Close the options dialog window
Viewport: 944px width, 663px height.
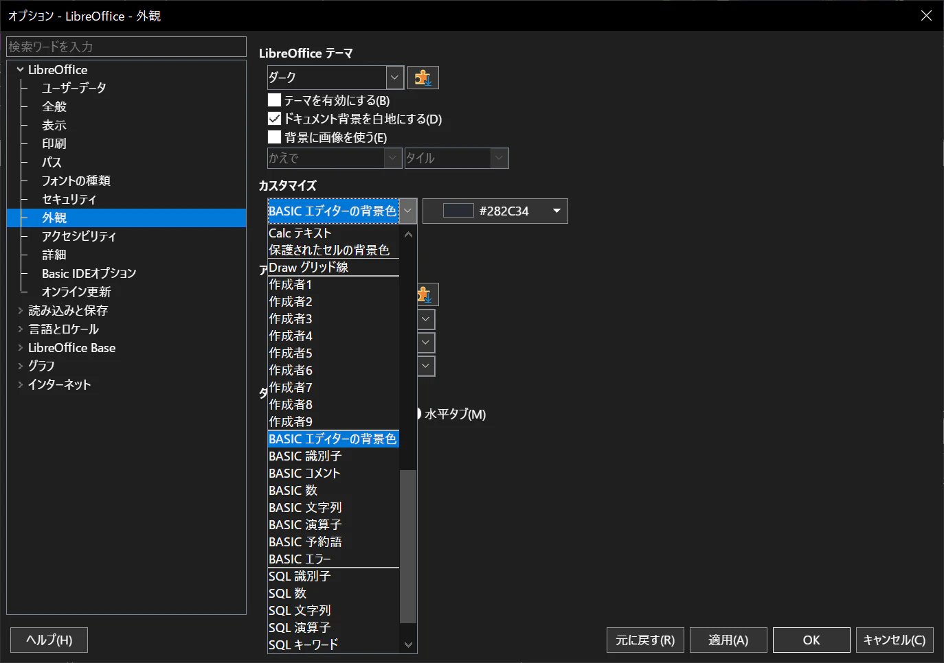tap(926, 15)
